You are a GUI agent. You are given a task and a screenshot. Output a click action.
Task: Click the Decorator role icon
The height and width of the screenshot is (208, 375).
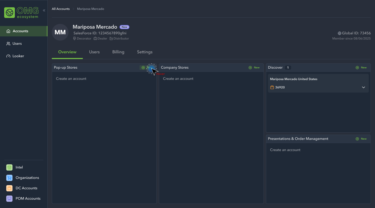(75, 38)
